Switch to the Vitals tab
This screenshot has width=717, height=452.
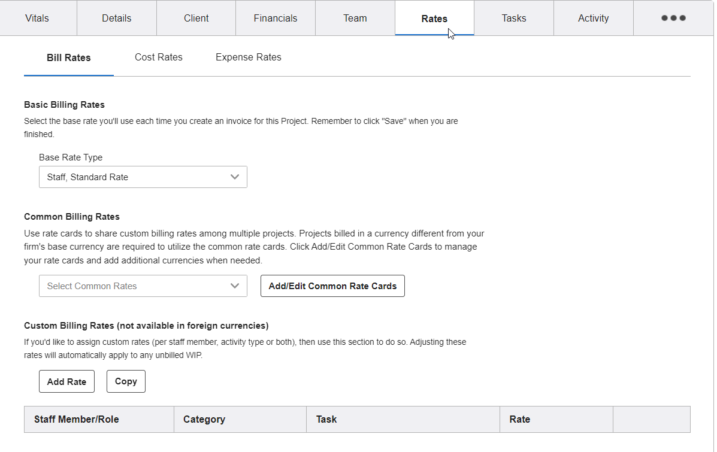point(37,18)
